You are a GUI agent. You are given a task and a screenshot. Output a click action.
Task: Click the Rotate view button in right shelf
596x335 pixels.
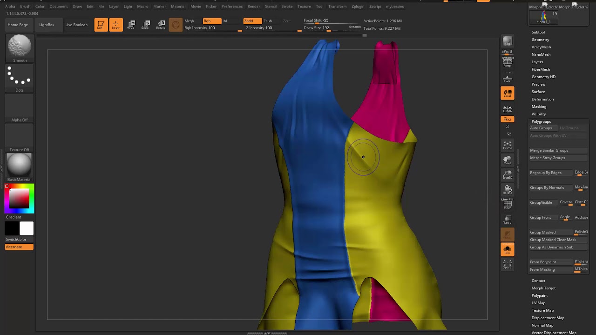coord(508,189)
